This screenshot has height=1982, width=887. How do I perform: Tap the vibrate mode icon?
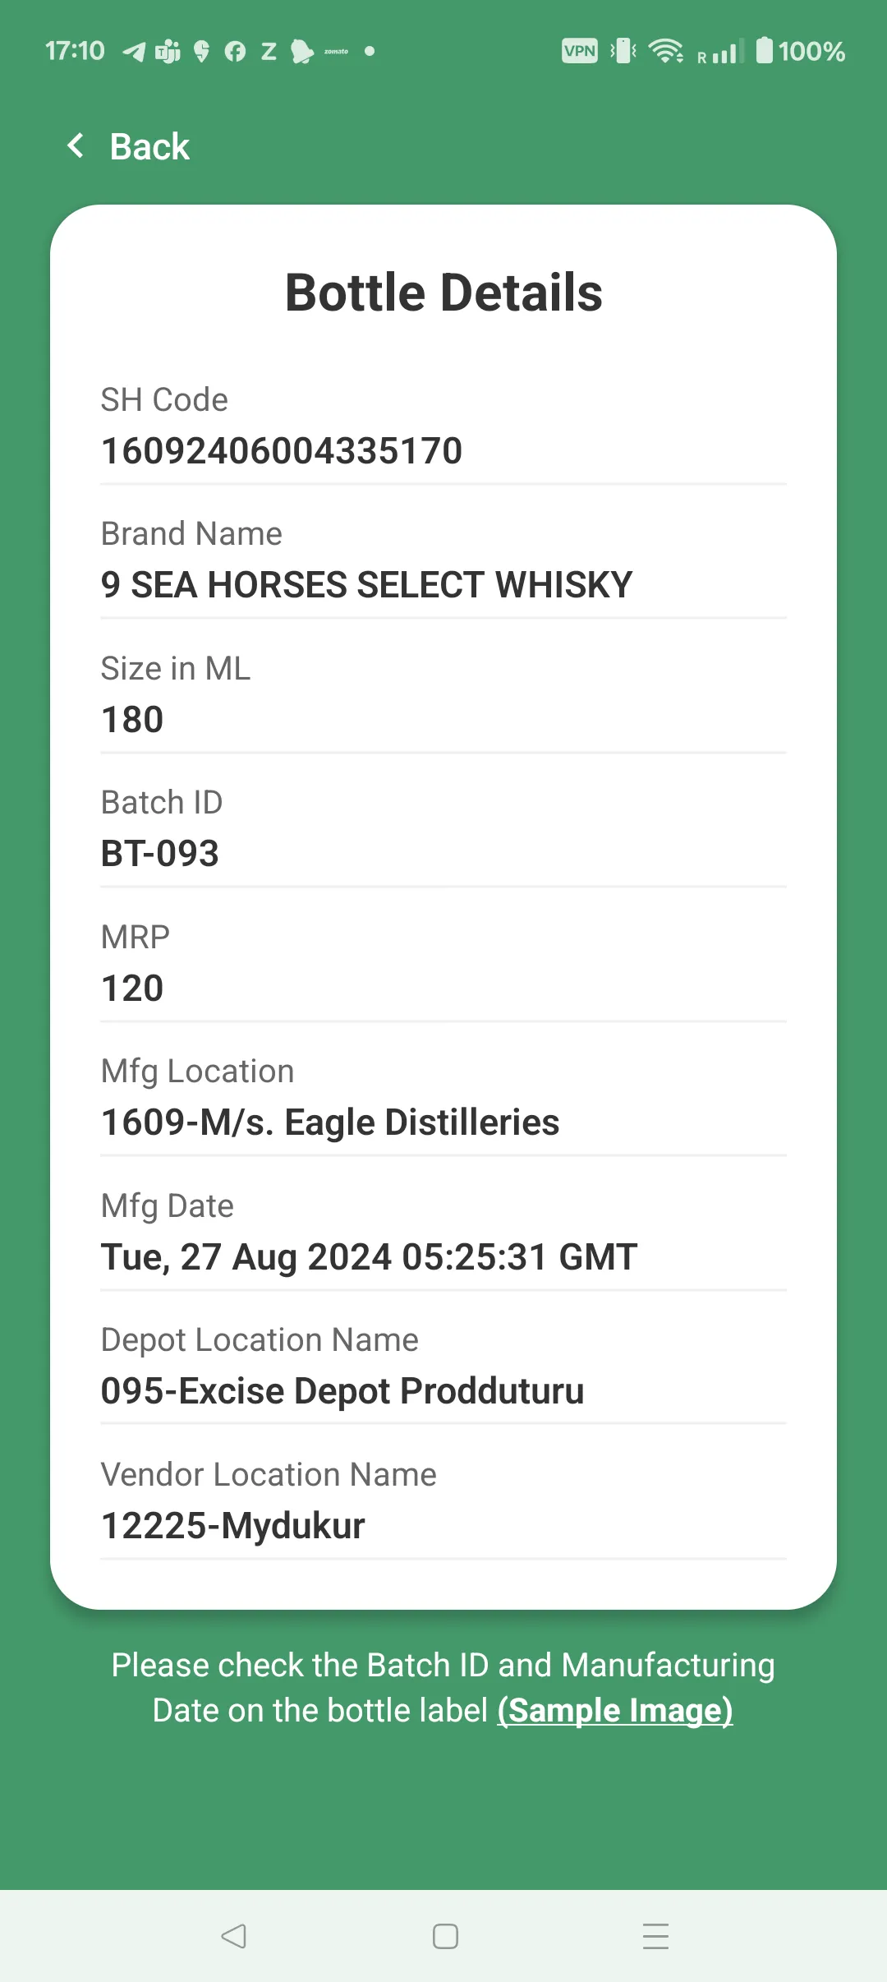(623, 51)
